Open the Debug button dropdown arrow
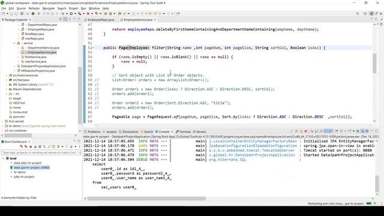 [67, 14]
